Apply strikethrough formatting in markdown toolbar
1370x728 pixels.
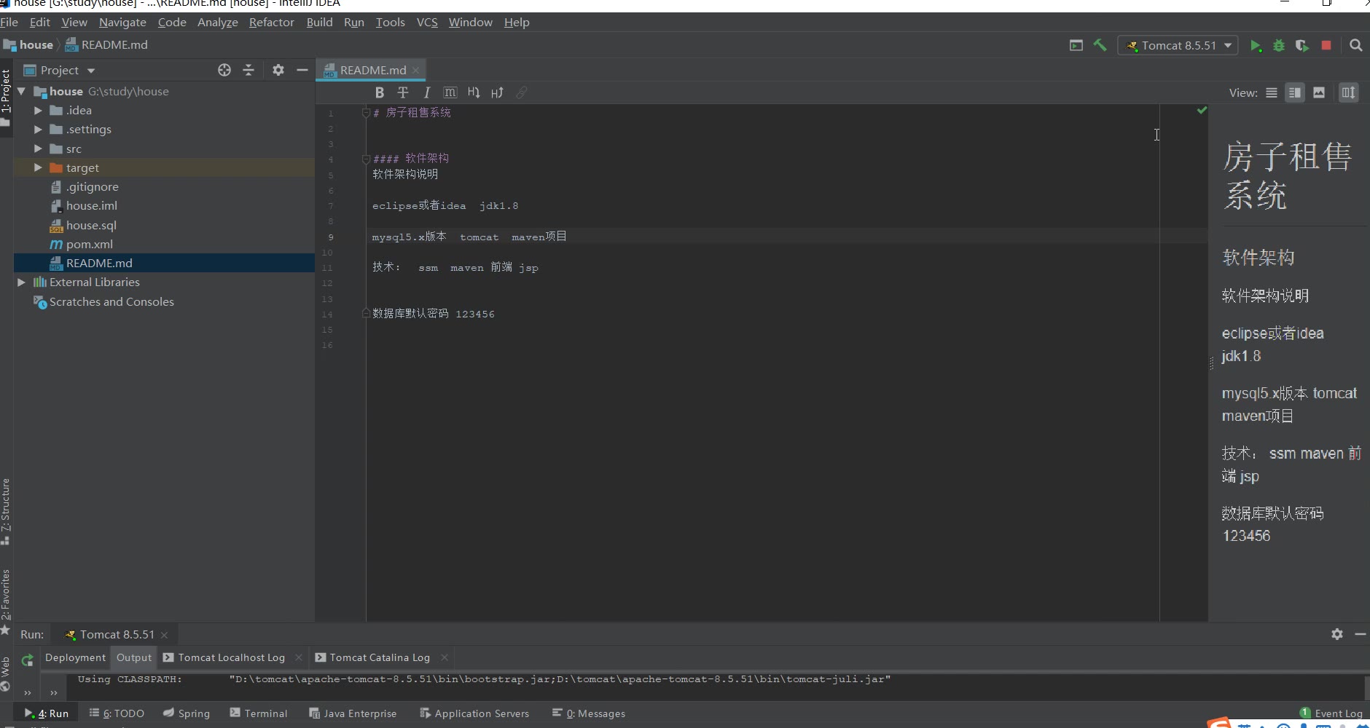tap(403, 92)
